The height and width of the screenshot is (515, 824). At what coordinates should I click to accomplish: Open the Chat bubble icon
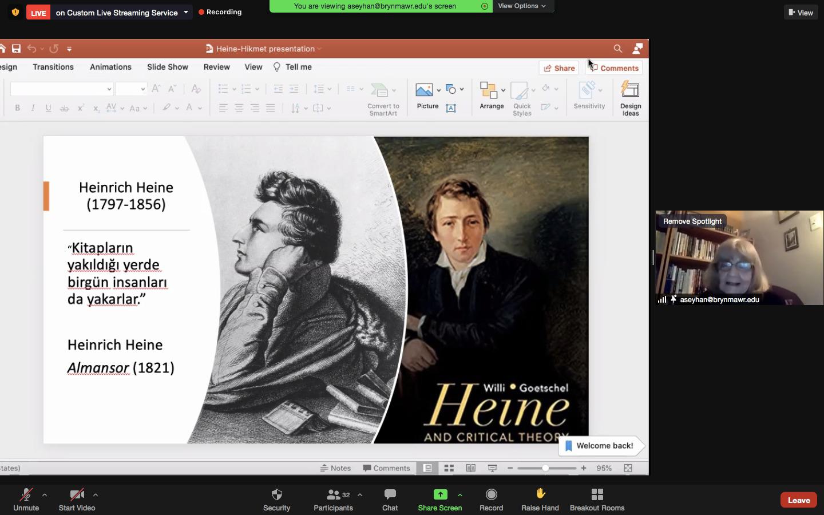pyautogui.click(x=390, y=494)
